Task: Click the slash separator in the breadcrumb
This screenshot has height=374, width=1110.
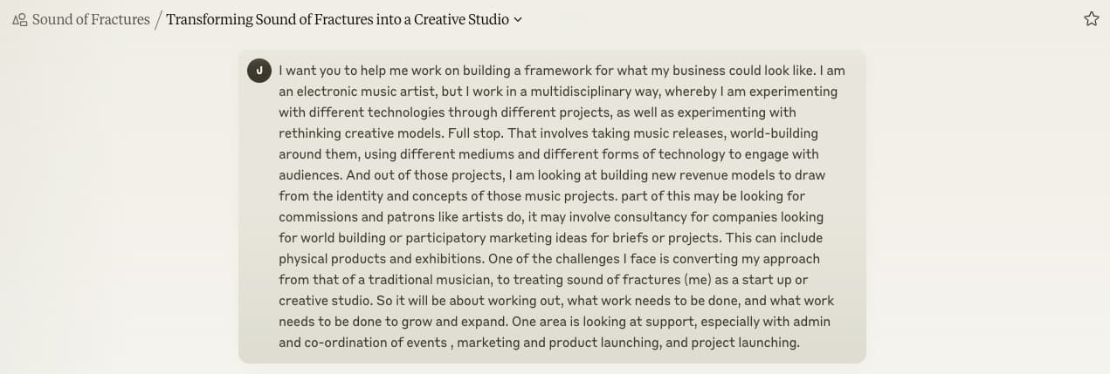Action: point(158,20)
